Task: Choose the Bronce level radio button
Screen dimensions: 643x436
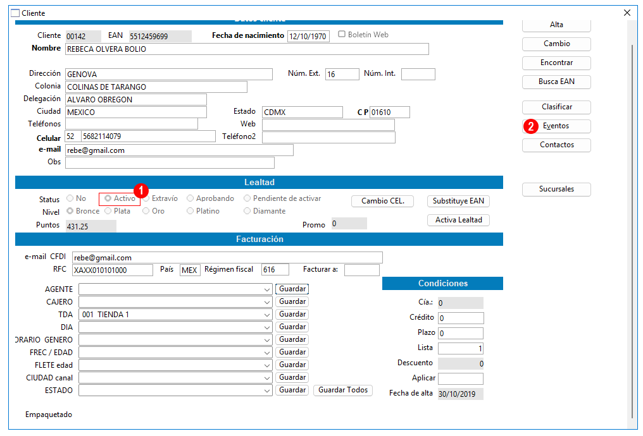Action: coord(70,211)
